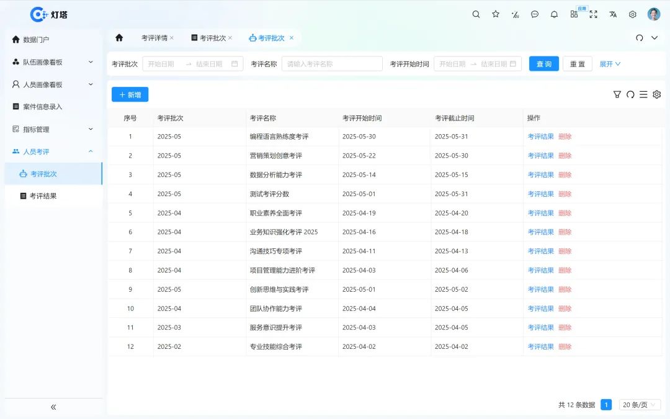Open the global search icon

pyautogui.click(x=476, y=14)
